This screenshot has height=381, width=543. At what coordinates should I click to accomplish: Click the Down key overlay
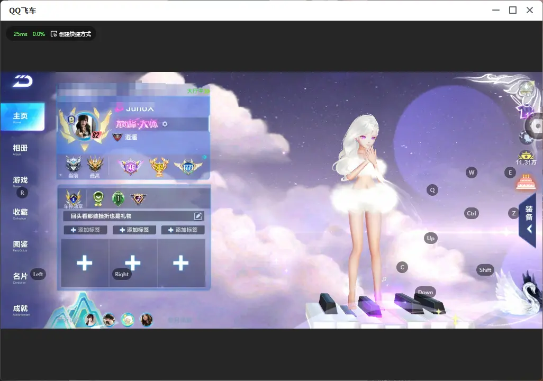(426, 292)
